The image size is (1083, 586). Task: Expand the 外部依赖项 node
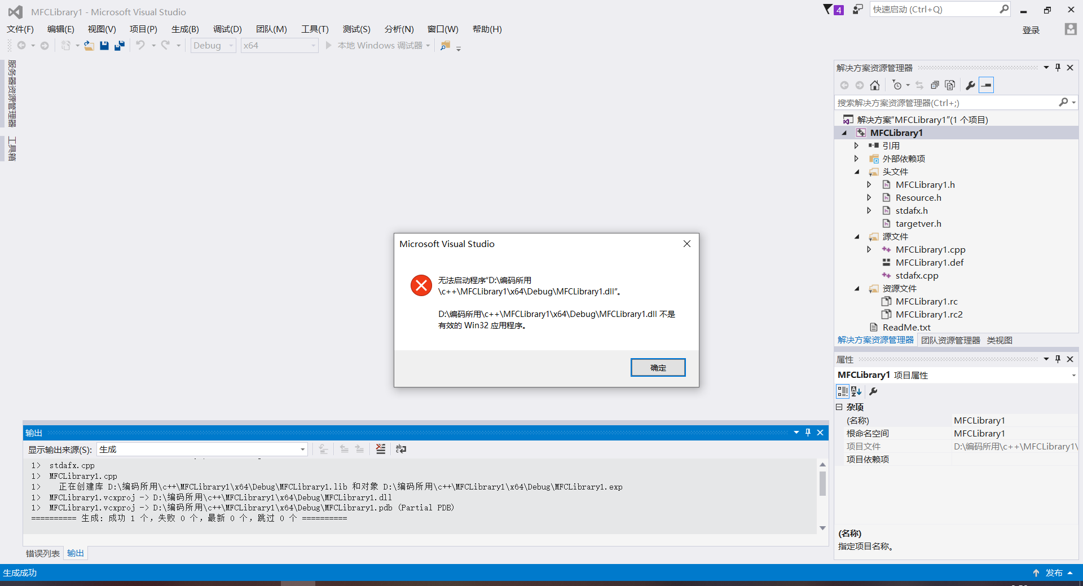click(856, 158)
